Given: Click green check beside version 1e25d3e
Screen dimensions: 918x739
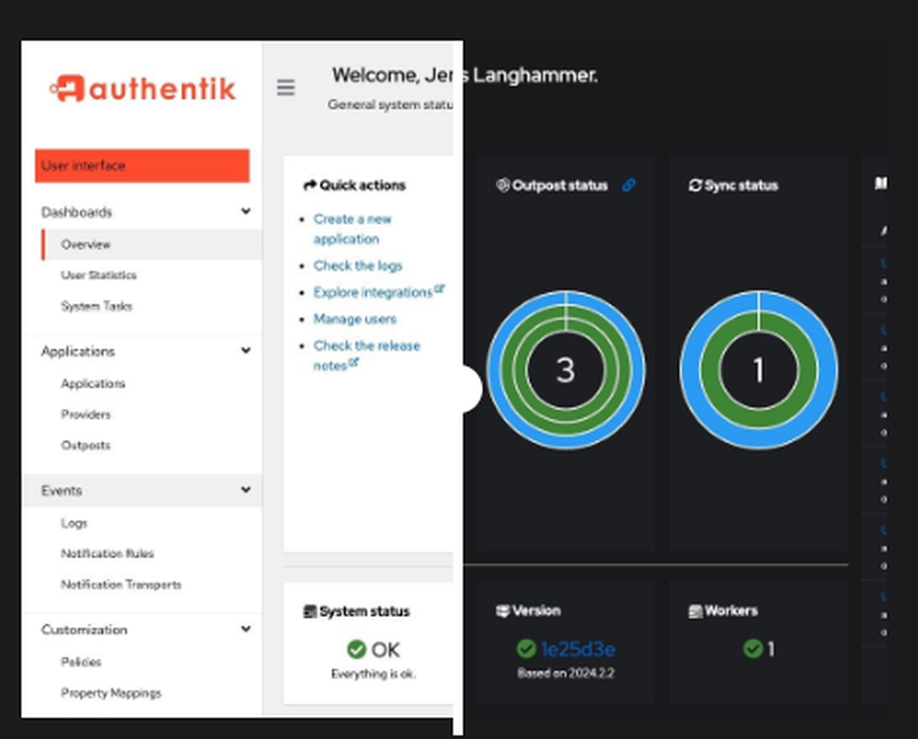Looking at the screenshot, I should 526,648.
